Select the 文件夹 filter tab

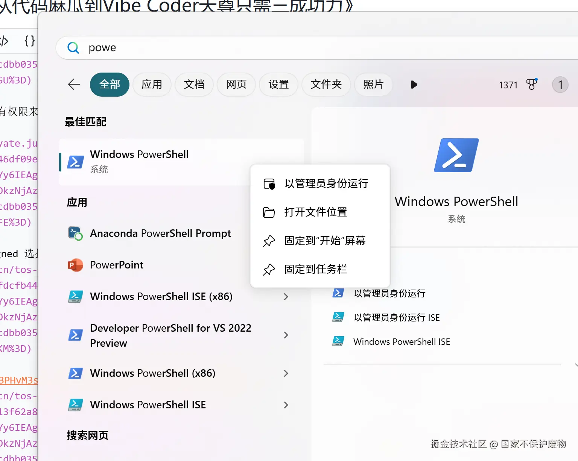tap(326, 85)
